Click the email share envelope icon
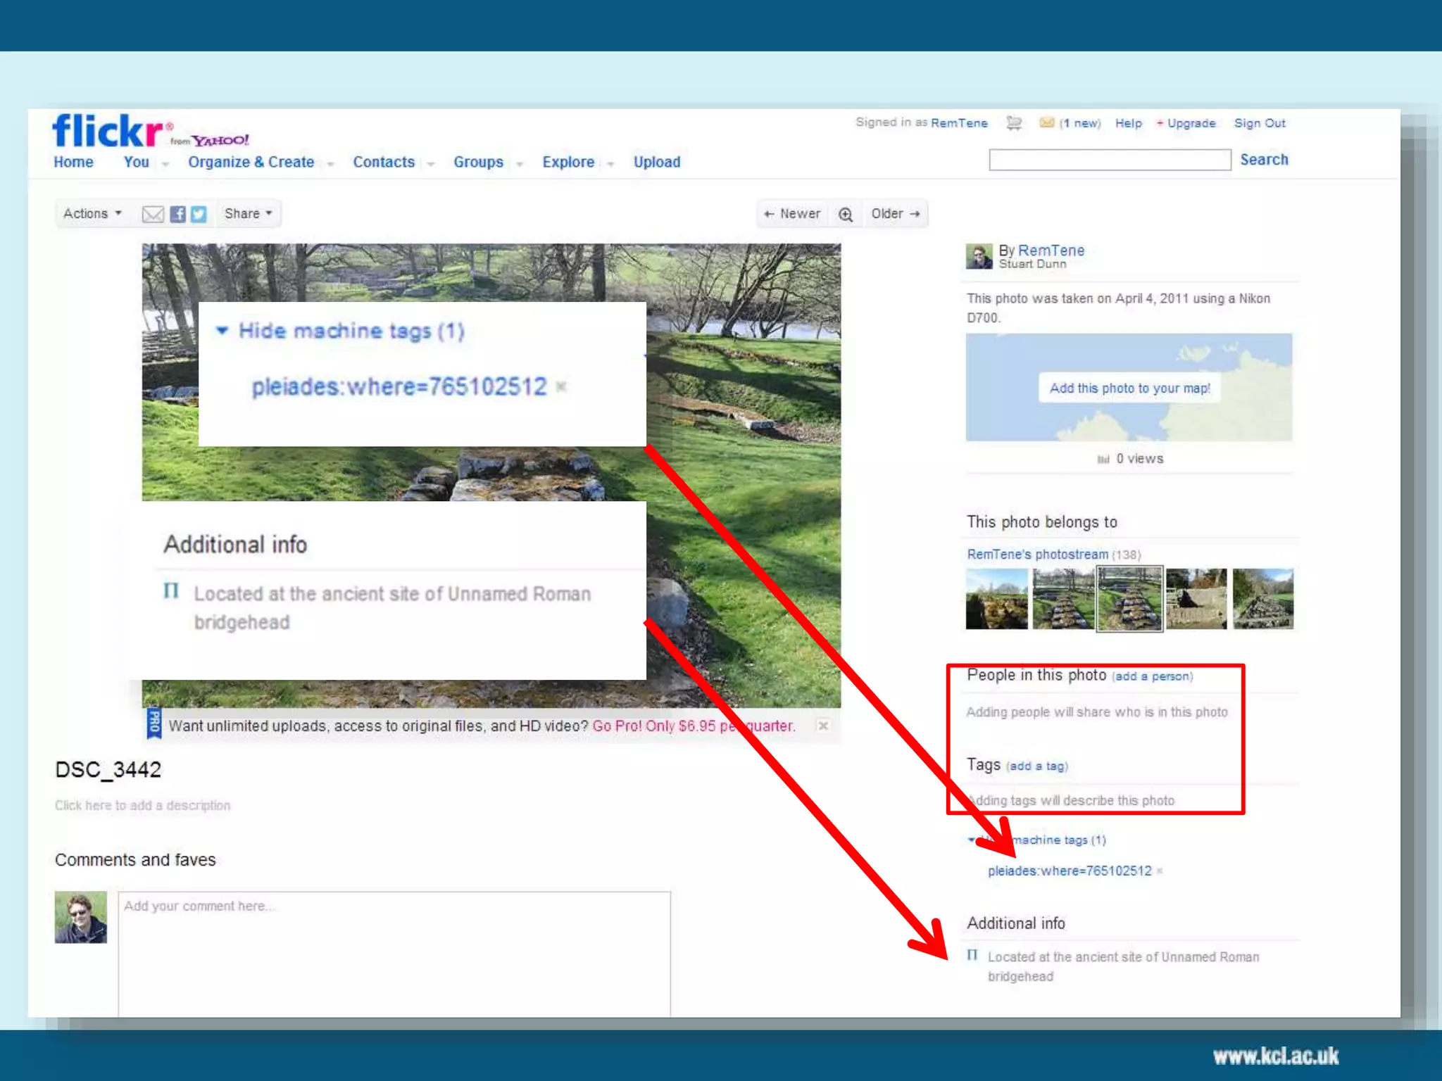1442x1081 pixels. pyautogui.click(x=152, y=214)
